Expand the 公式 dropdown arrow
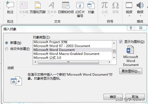This screenshot has width=148, height=104. tap(105, 16)
